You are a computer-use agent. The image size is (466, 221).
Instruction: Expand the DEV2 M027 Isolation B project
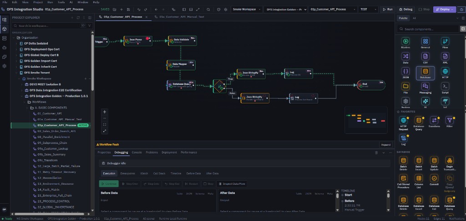(22, 84)
